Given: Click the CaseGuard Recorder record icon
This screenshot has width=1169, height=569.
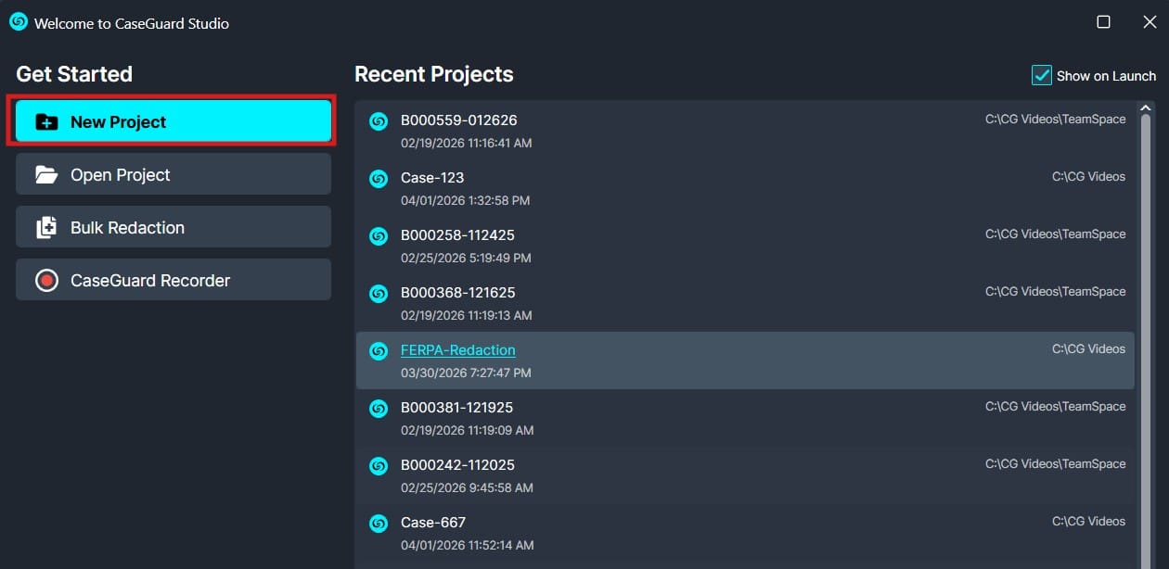Looking at the screenshot, I should [46, 280].
